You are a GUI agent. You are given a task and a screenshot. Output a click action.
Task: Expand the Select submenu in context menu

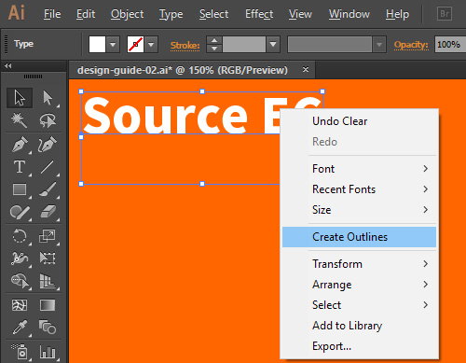(359, 305)
